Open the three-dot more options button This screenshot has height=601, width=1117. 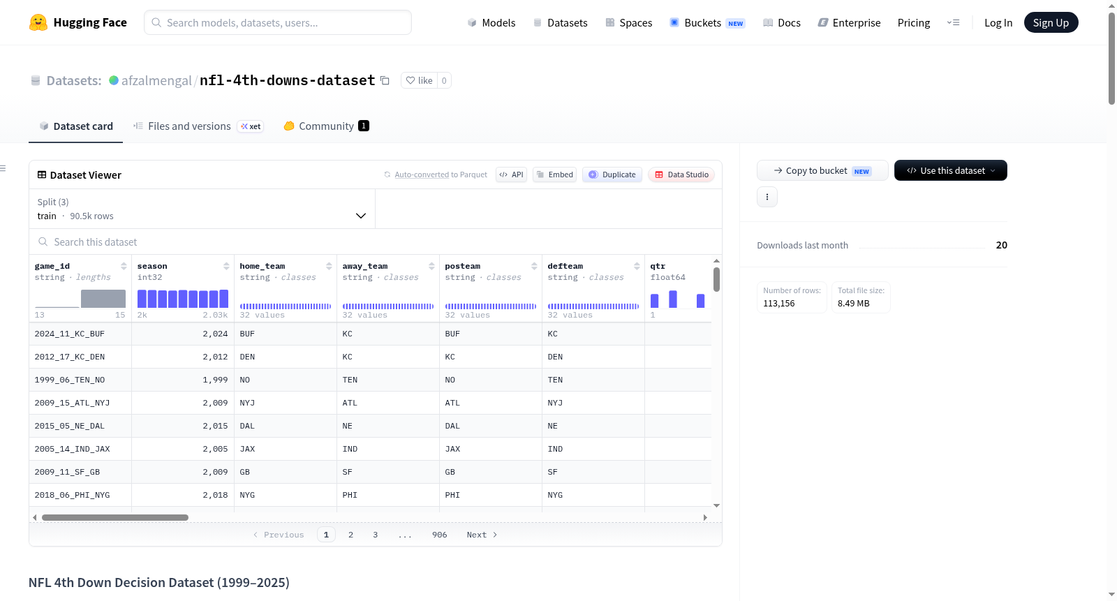coord(767,197)
